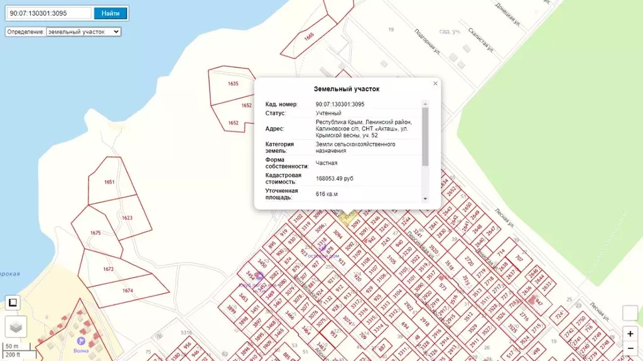643x361 pixels.
Task: Zoom in with the plus button
Action: 630,333
